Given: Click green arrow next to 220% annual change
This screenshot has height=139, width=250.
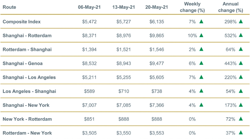Looking at the screenshot, I should pos(241,77).
